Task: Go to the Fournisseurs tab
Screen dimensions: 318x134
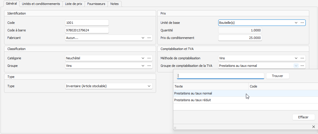Action: pyautogui.click(x=96, y=4)
